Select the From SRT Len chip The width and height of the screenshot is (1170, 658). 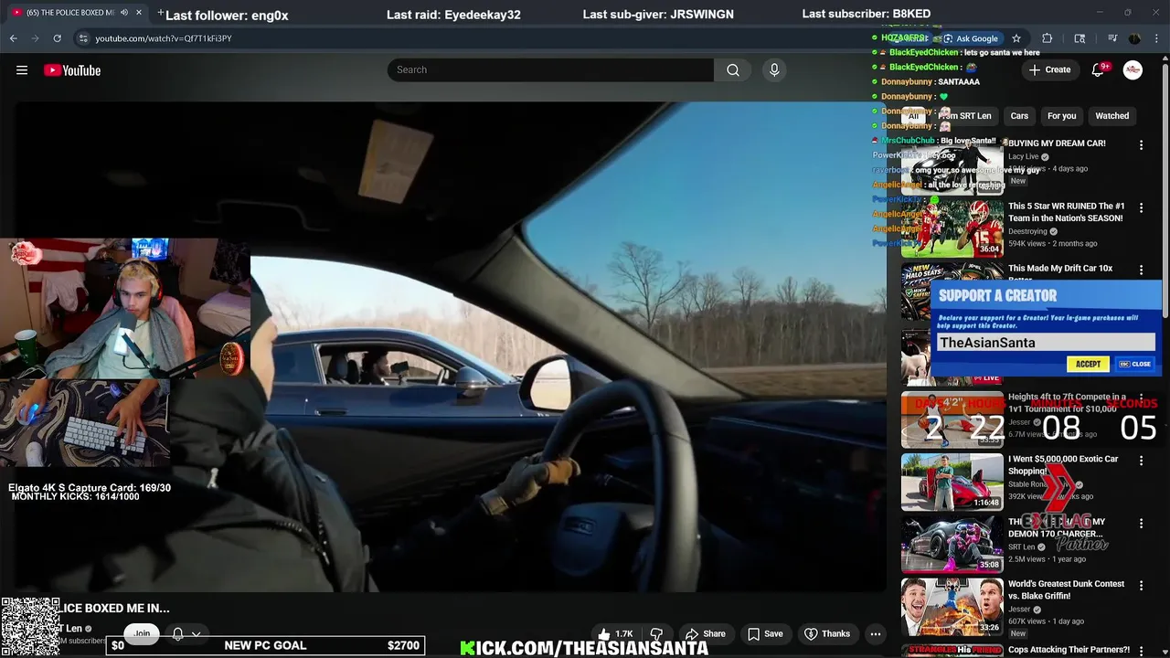pos(964,116)
